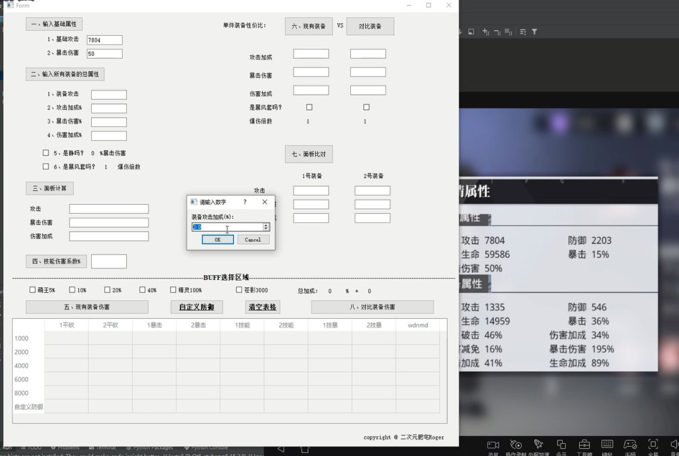The width and height of the screenshot is (679, 456).
Task: Check the 10% buff checkbox
Action: pos(72,290)
